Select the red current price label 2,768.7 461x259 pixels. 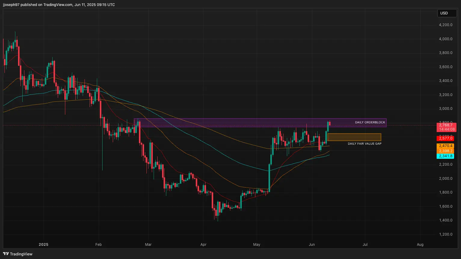pos(446,125)
